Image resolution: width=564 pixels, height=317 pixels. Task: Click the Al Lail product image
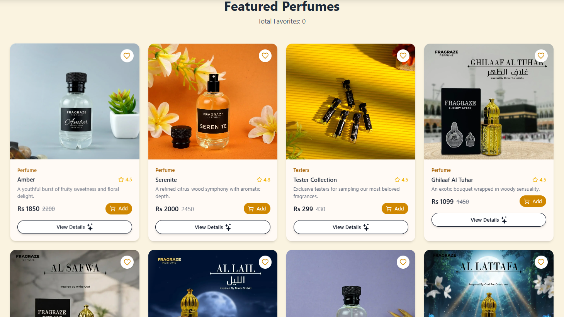point(212,290)
